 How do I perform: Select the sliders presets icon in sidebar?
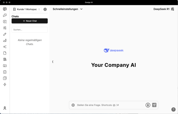click(5, 28)
